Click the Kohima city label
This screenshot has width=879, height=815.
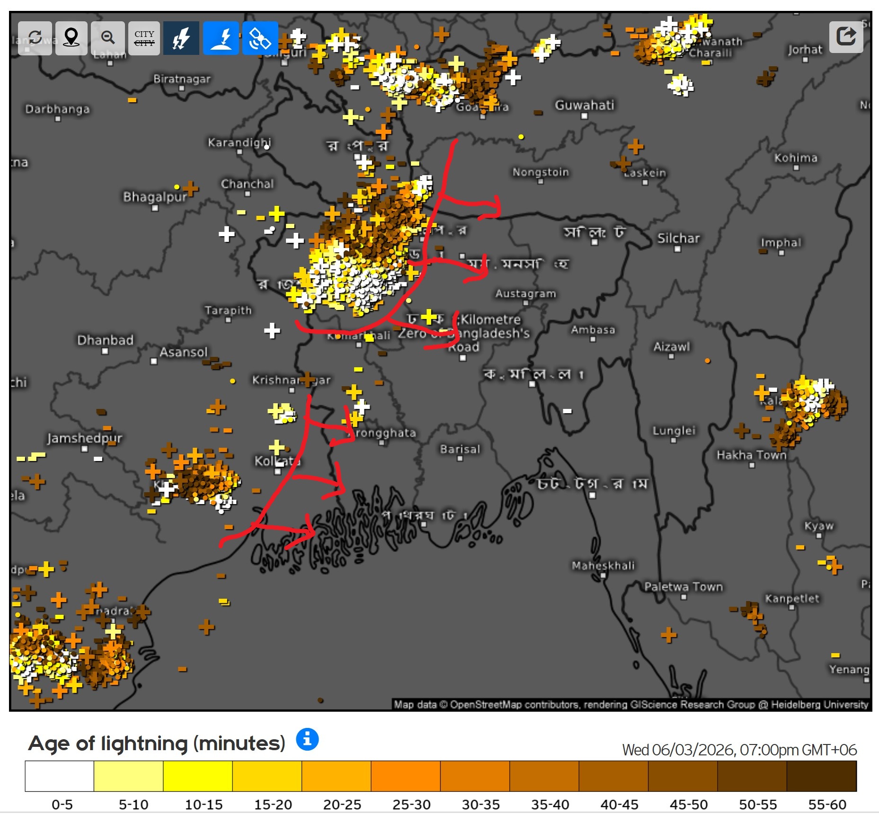(796, 158)
